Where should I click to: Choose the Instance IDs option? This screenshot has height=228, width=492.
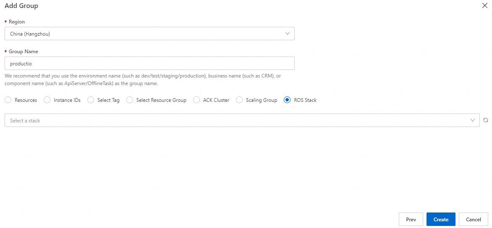(47, 100)
